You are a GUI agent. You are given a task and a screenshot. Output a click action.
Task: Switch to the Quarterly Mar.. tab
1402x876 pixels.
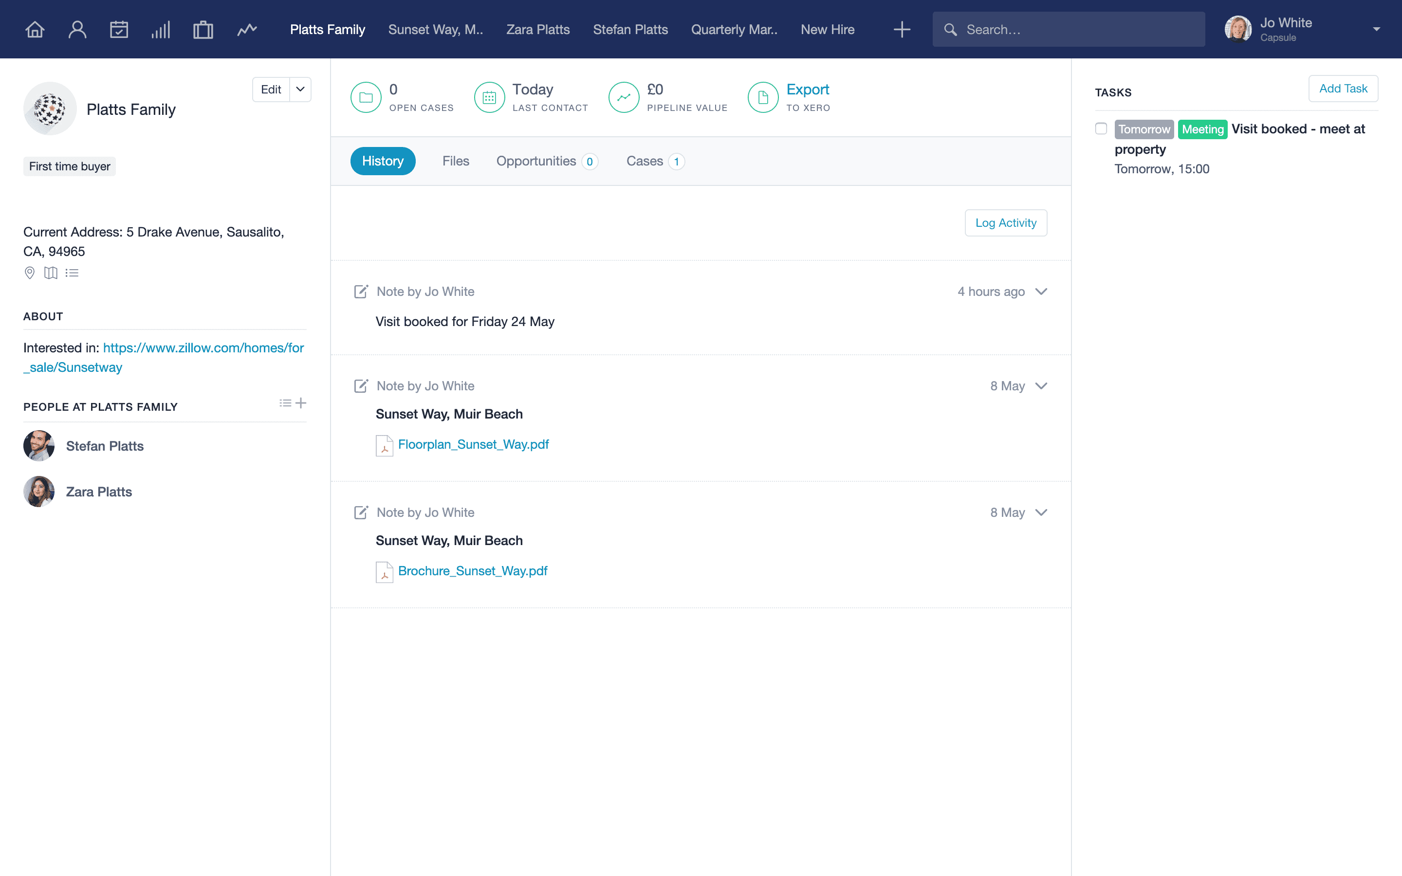pyautogui.click(x=734, y=30)
